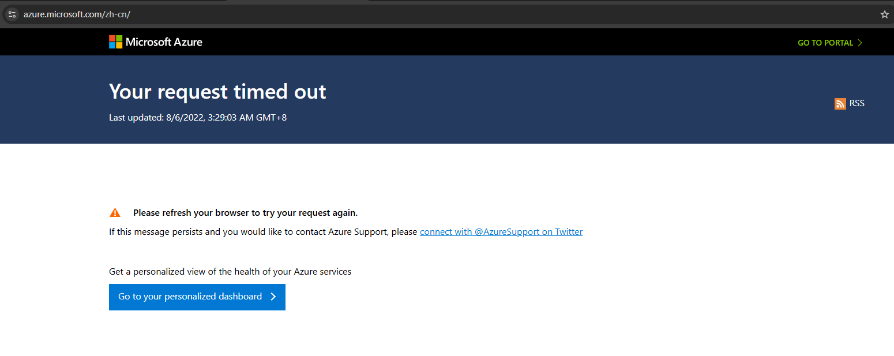
Task: Open the GO TO PORTAL link
Action: tap(830, 43)
